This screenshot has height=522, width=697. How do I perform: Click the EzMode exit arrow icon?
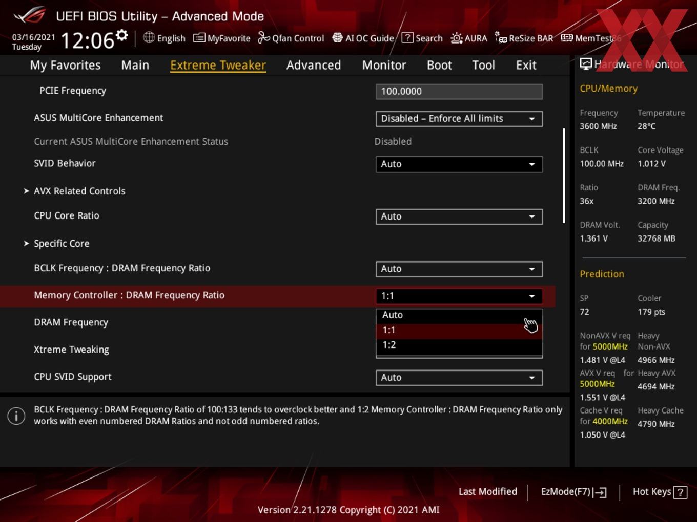click(600, 492)
